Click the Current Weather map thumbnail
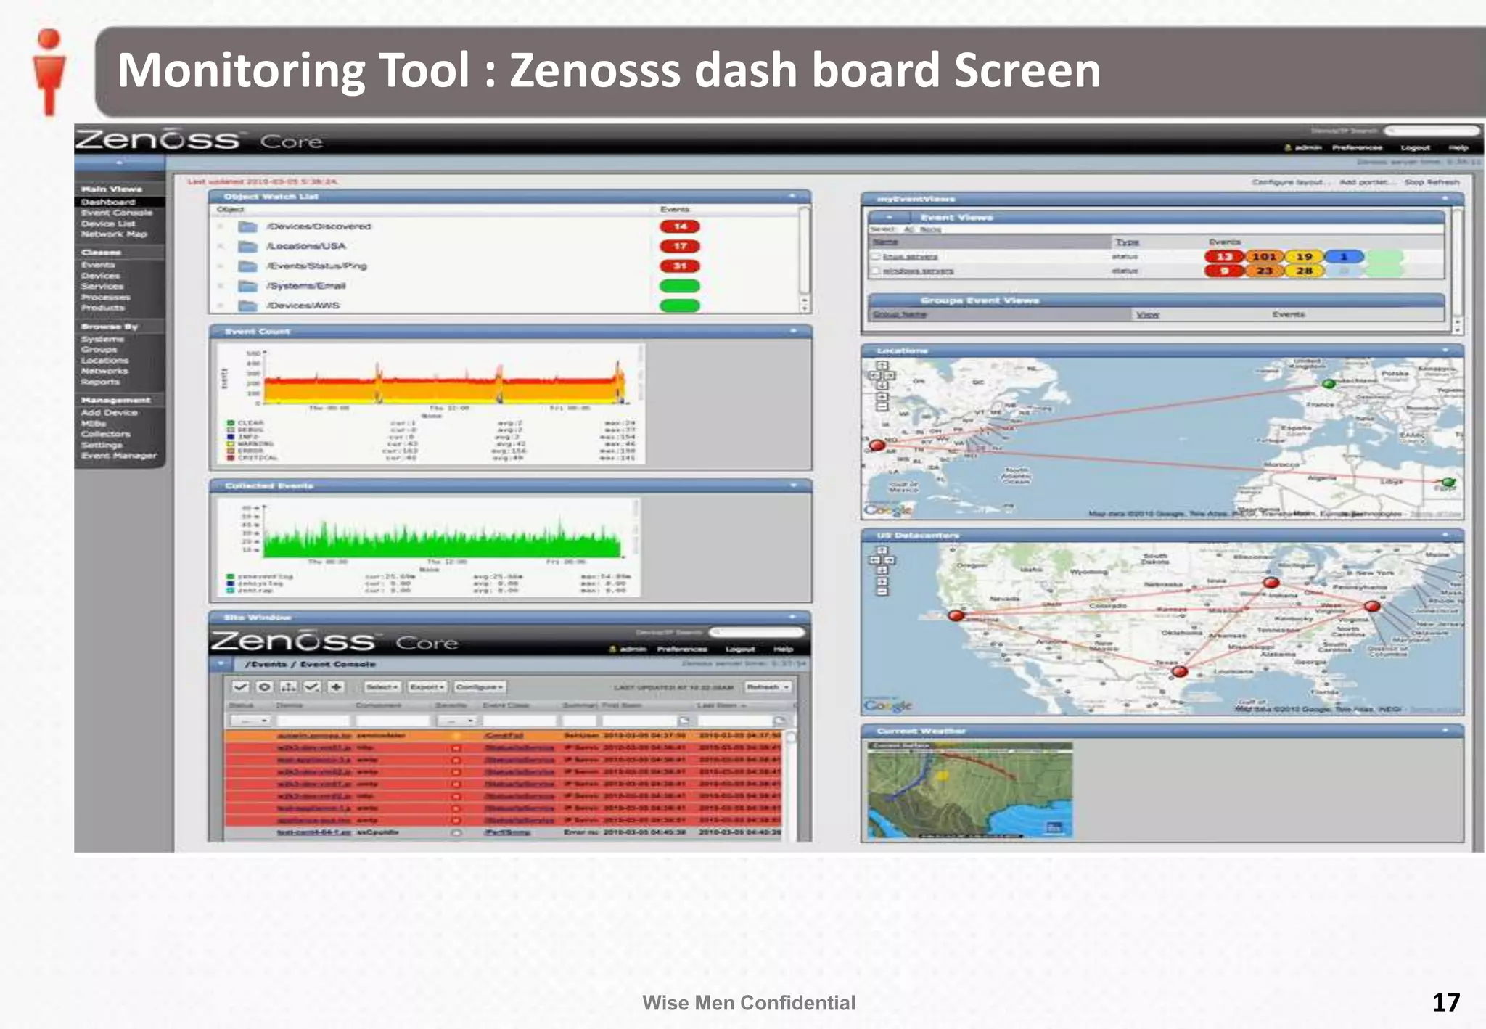Image resolution: width=1486 pixels, height=1029 pixels. pyautogui.click(x=969, y=790)
